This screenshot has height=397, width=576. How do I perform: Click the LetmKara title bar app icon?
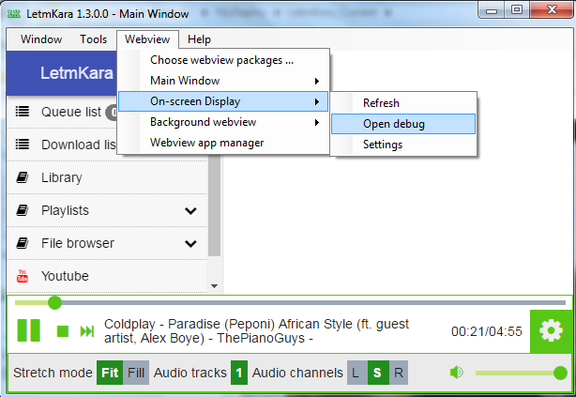pyautogui.click(x=14, y=14)
